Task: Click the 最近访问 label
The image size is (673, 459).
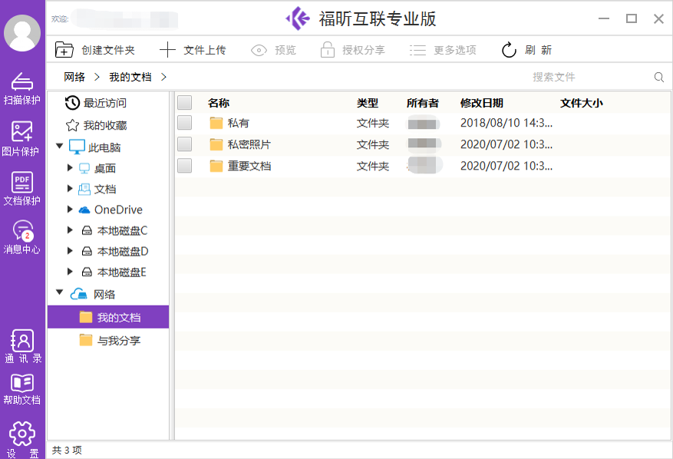Action: click(105, 103)
